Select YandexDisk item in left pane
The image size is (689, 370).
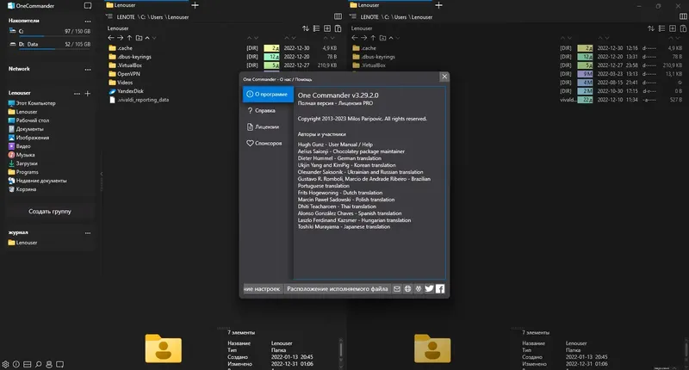[x=126, y=91]
